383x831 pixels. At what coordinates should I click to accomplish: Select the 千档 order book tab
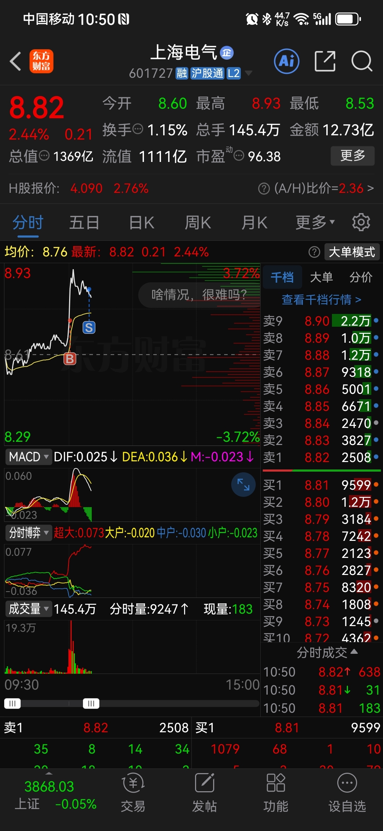282,277
